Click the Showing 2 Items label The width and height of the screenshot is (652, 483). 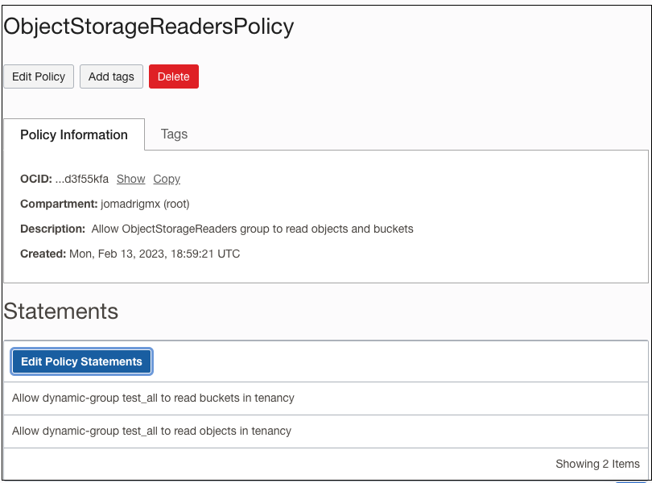(x=597, y=464)
